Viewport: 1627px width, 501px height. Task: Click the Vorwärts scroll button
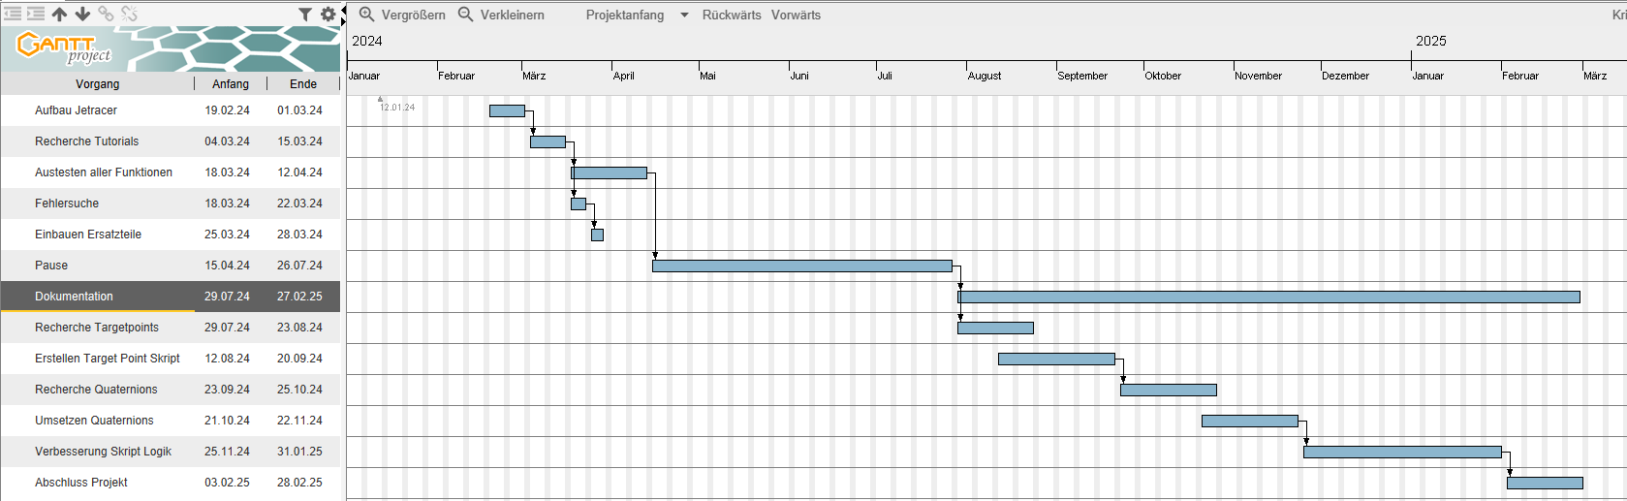point(796,15)
